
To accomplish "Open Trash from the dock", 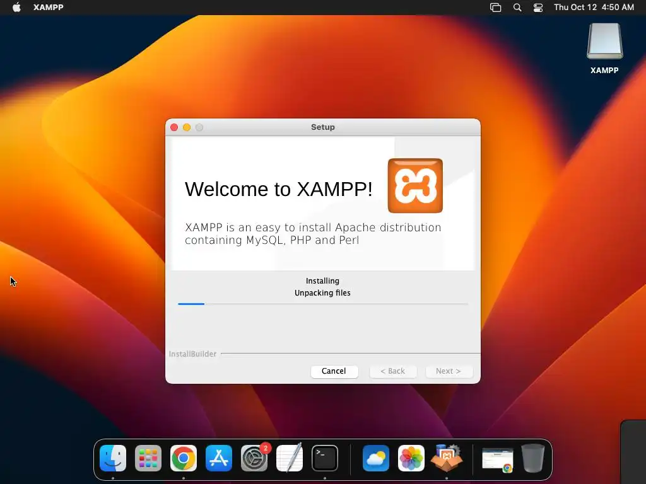I will click(x=533, y=458).
